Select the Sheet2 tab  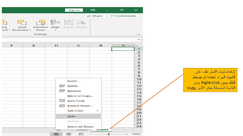point(82,130)
